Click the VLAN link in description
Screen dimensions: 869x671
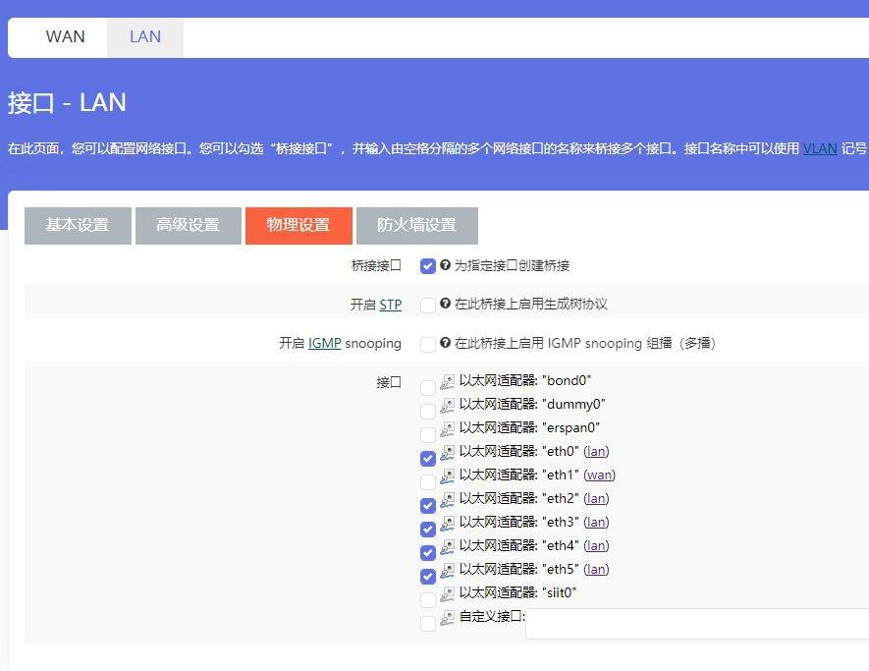[820, 149]
